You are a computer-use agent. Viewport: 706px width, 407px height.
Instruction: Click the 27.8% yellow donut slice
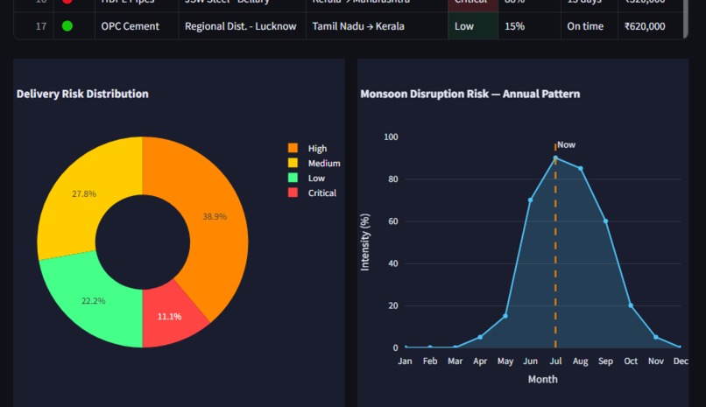[x=84, y=193]
